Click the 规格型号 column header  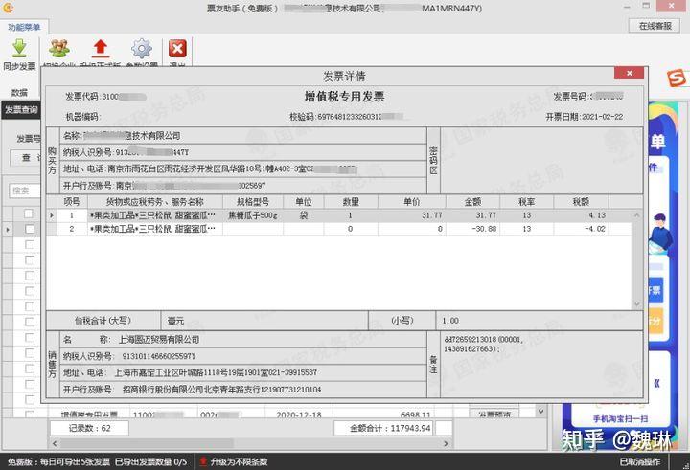click(x=253, y=202)
